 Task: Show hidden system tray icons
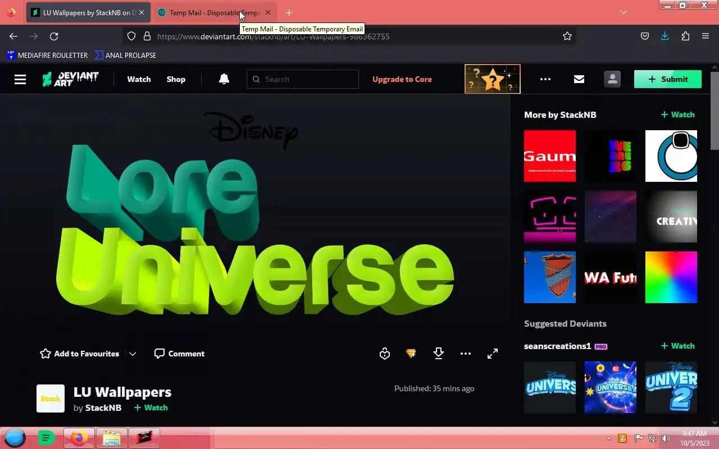pos(609,438)
